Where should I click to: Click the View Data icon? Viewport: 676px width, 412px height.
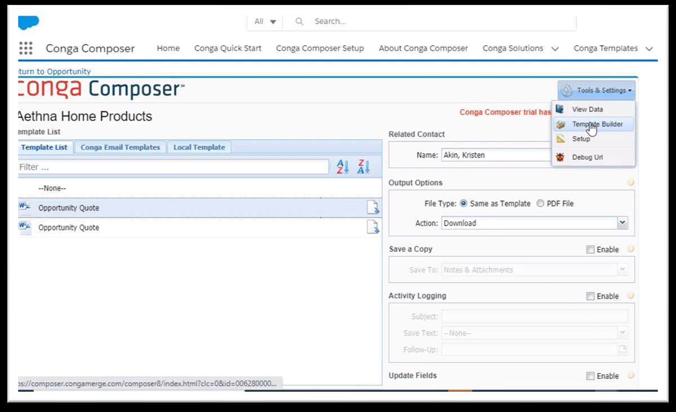pyautogui.click(x=560, y=109)
